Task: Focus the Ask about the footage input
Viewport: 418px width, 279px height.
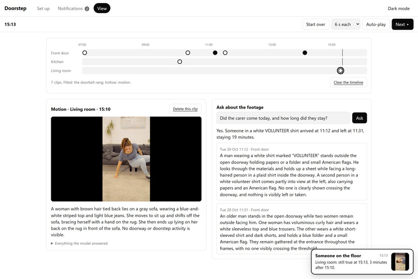Action: pos(283,118)
